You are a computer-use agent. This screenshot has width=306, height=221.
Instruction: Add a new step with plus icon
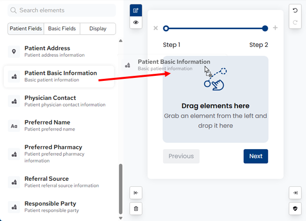coord(275,28)
